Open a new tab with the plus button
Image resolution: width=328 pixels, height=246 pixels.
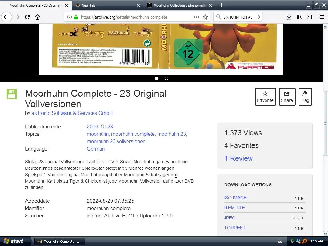coord(221,5)
